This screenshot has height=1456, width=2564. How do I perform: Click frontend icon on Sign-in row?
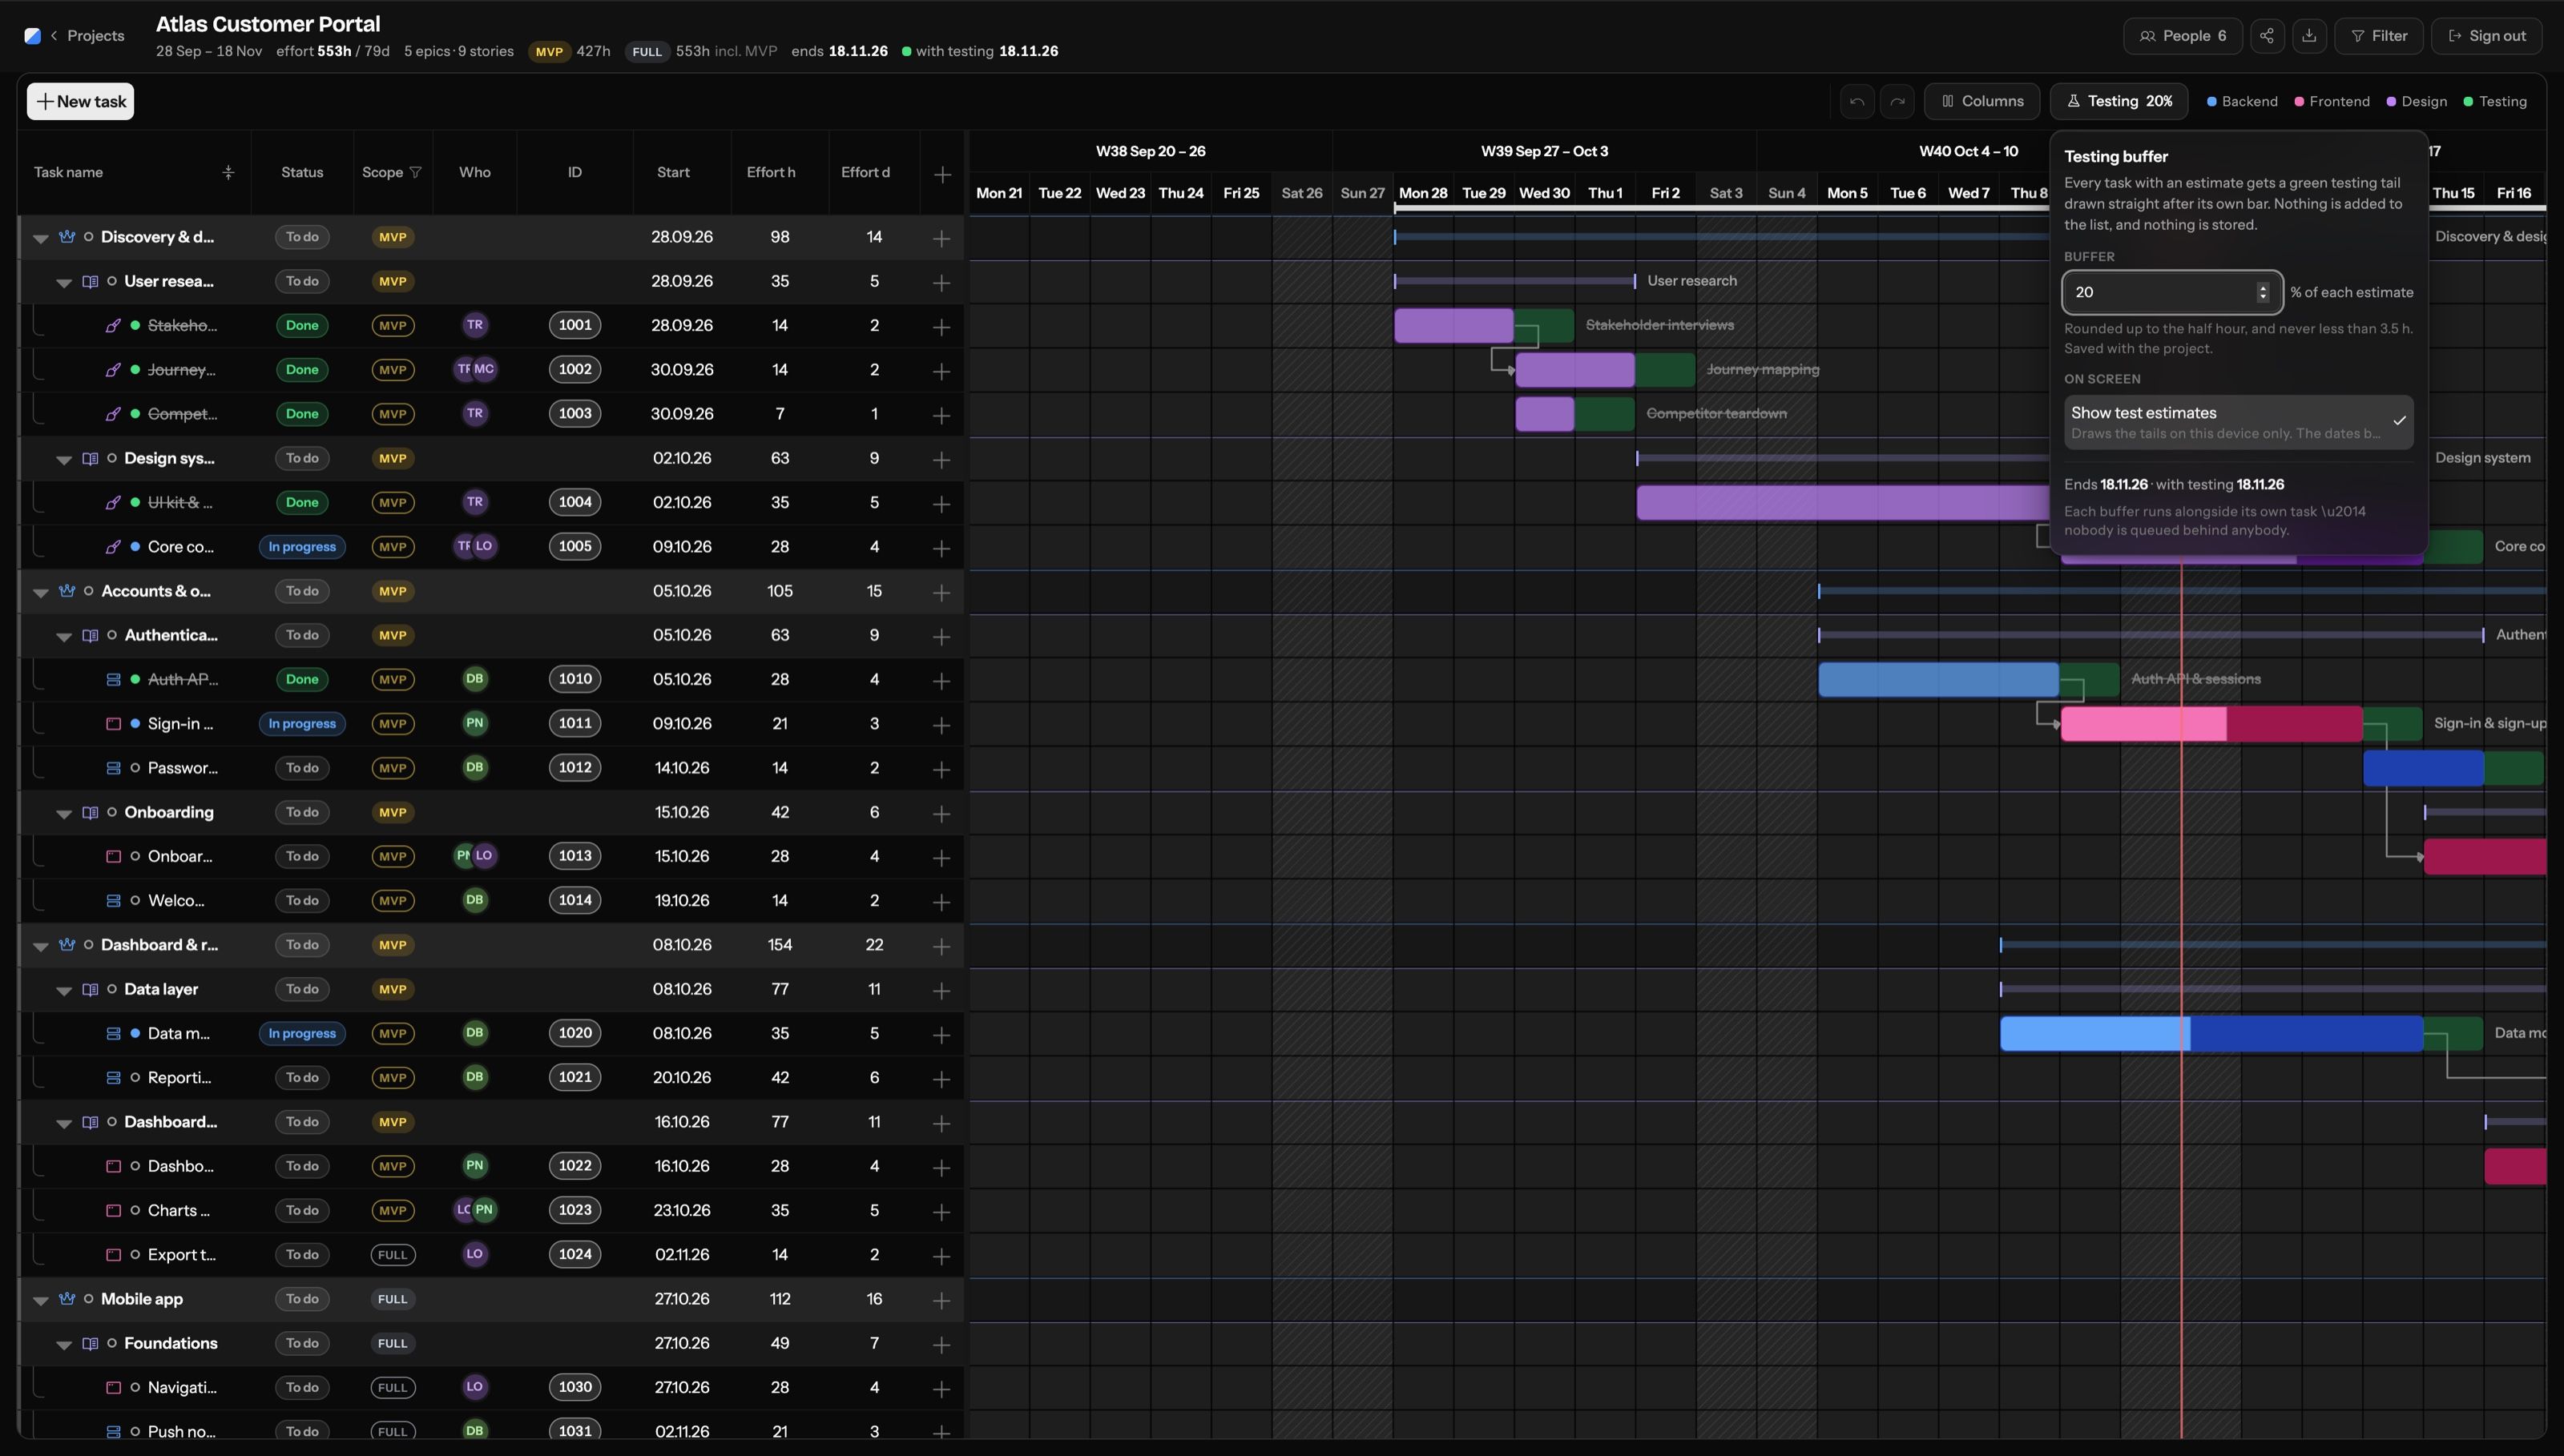(113, 723)
